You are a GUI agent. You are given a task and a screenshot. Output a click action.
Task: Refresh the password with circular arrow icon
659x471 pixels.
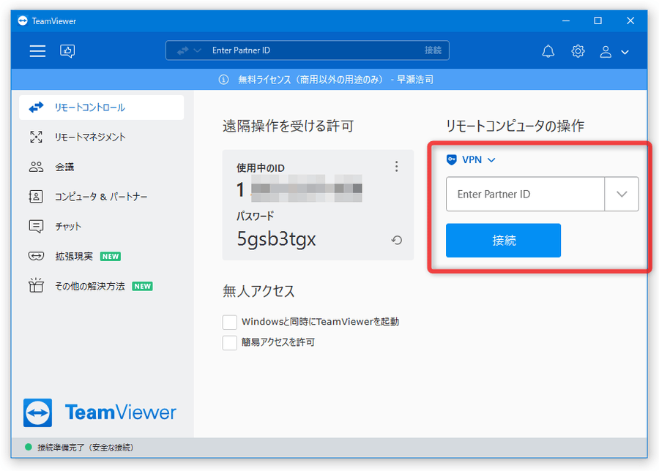tap(397, 240)
